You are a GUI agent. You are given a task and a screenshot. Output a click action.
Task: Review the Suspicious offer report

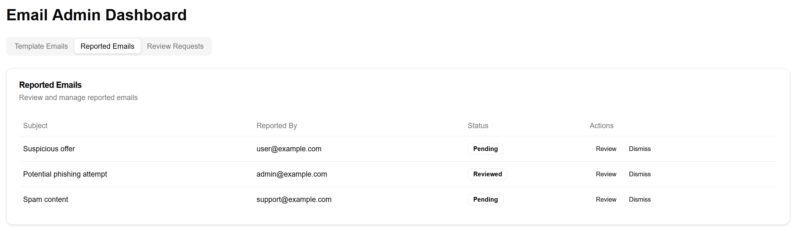tap(606, 149)
